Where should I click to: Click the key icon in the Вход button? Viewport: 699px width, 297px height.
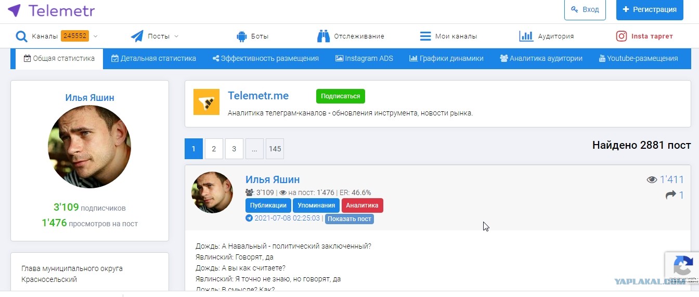click(x=575, y=9)
